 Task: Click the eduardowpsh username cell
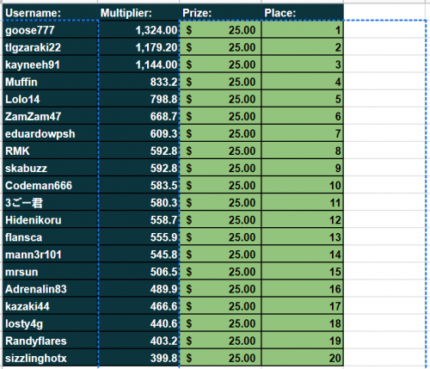tap(51, 133)
